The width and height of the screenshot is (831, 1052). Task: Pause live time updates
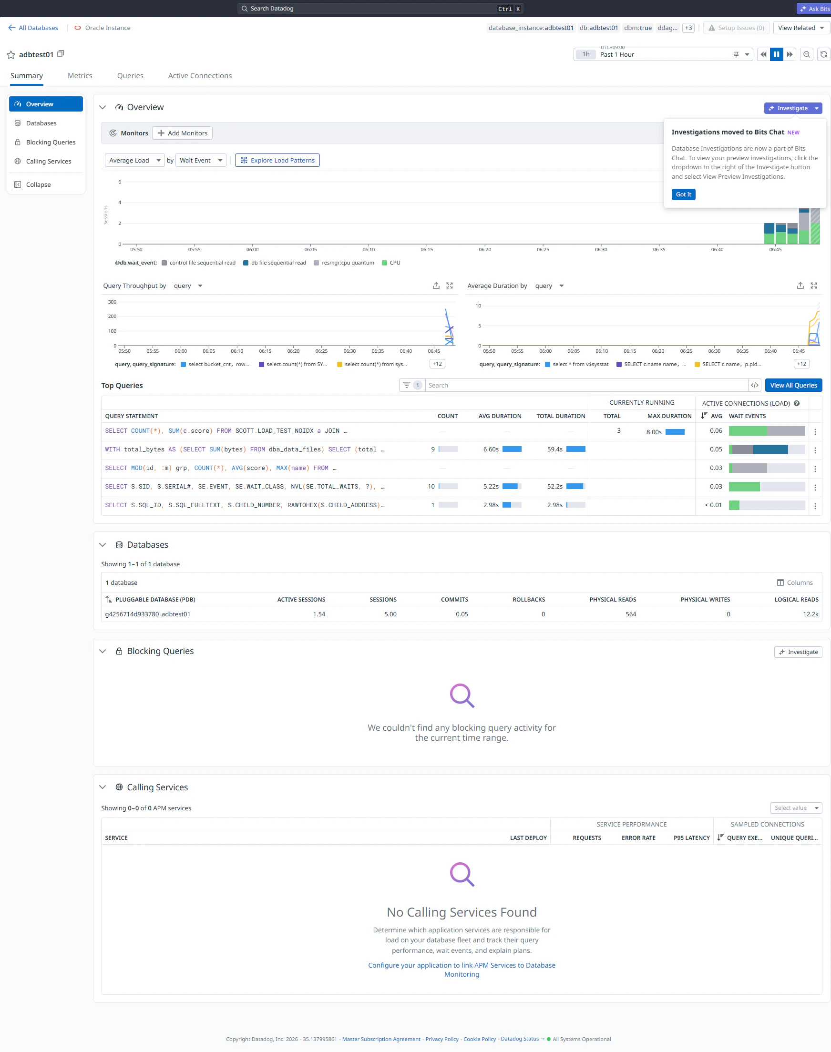[x=777, y=54]
